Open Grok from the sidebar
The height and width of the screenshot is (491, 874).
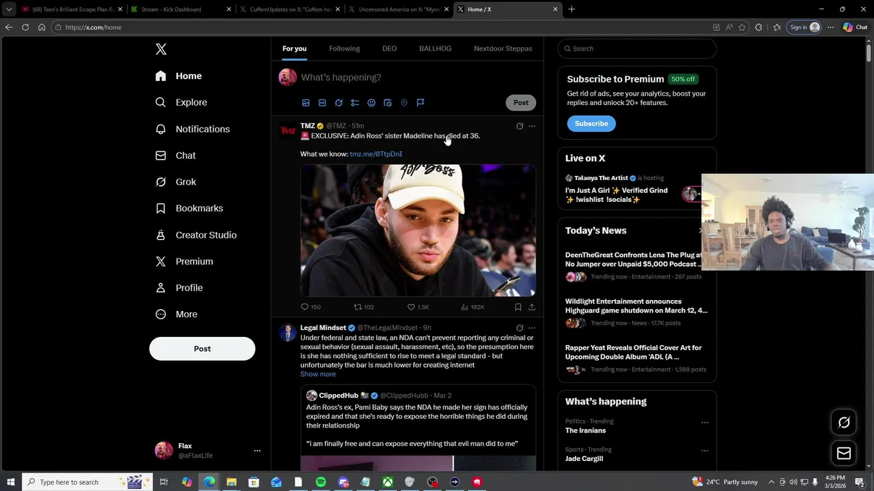(175, 182)
